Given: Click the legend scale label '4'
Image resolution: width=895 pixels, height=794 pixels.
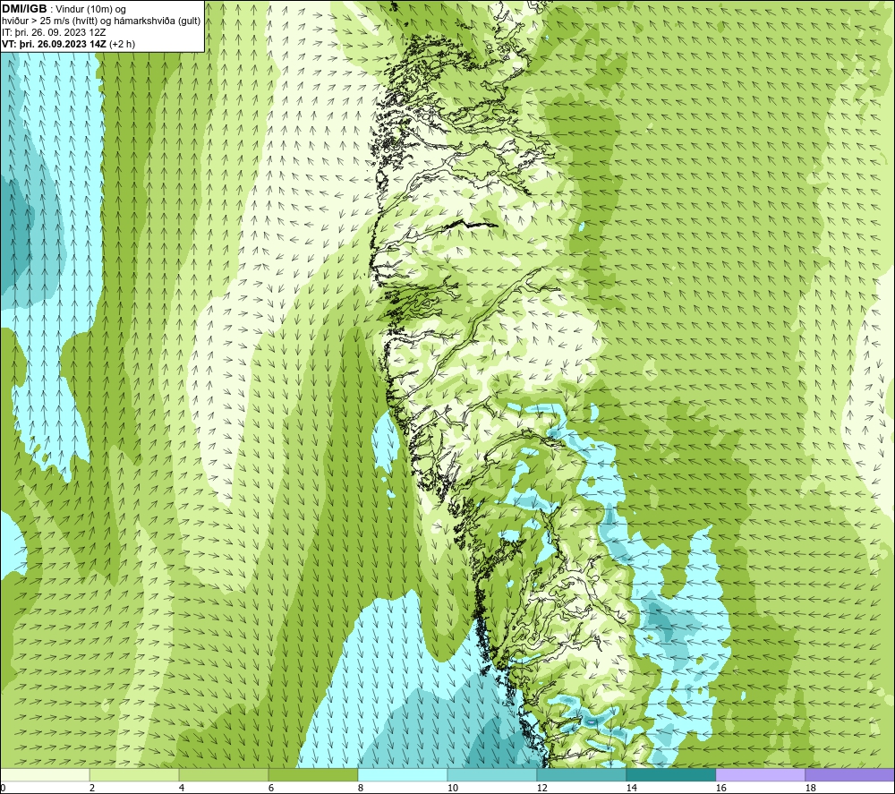Looking at the screenshot, I should (182, 789).
